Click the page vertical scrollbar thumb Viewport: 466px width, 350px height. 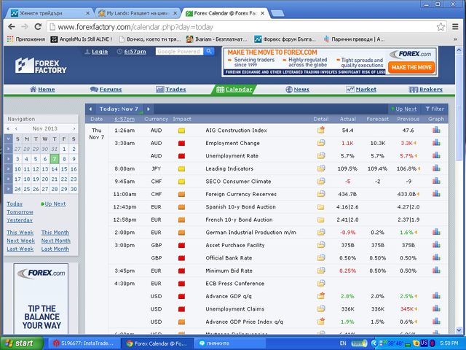point(459,106)
